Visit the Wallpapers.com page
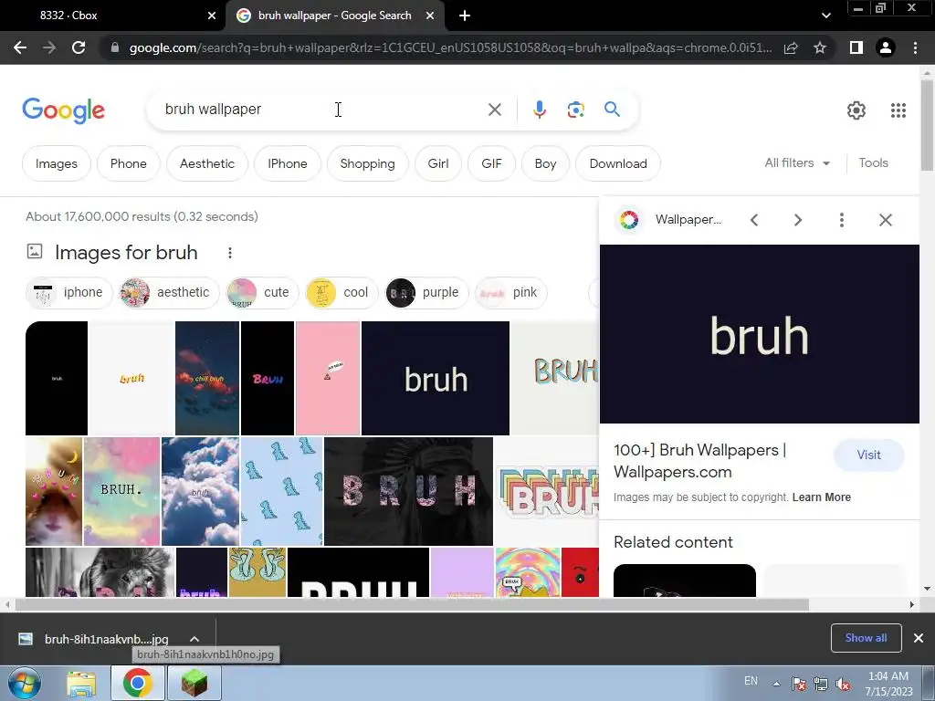935x701 pixels. click(869, 455)
